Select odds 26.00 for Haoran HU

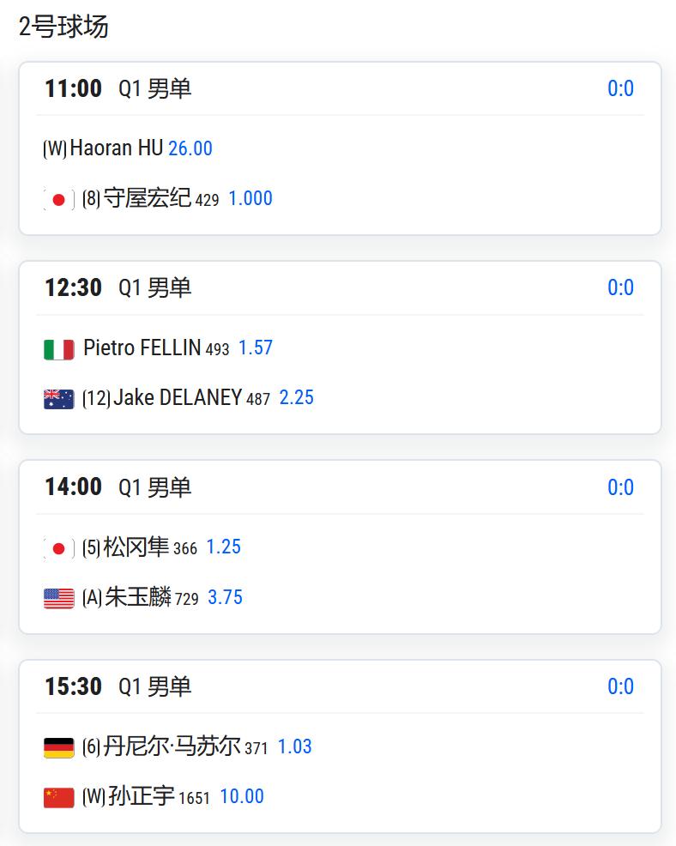(x=190, y=148)
